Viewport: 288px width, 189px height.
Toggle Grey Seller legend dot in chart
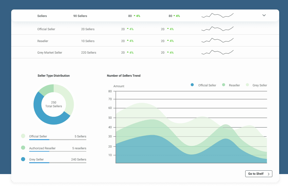pyautogui.click(x=247, y=85)
